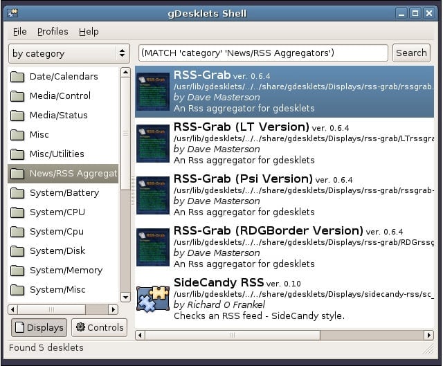Switch to the Displays tab
443x366 pixels.
coord(39,327)
